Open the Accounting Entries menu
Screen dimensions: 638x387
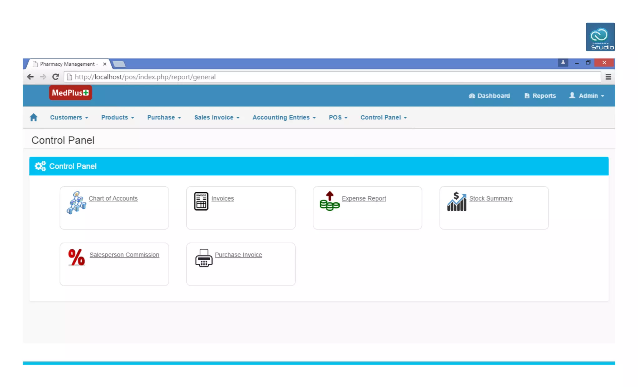pyautogui.click(x=284, y=117)
